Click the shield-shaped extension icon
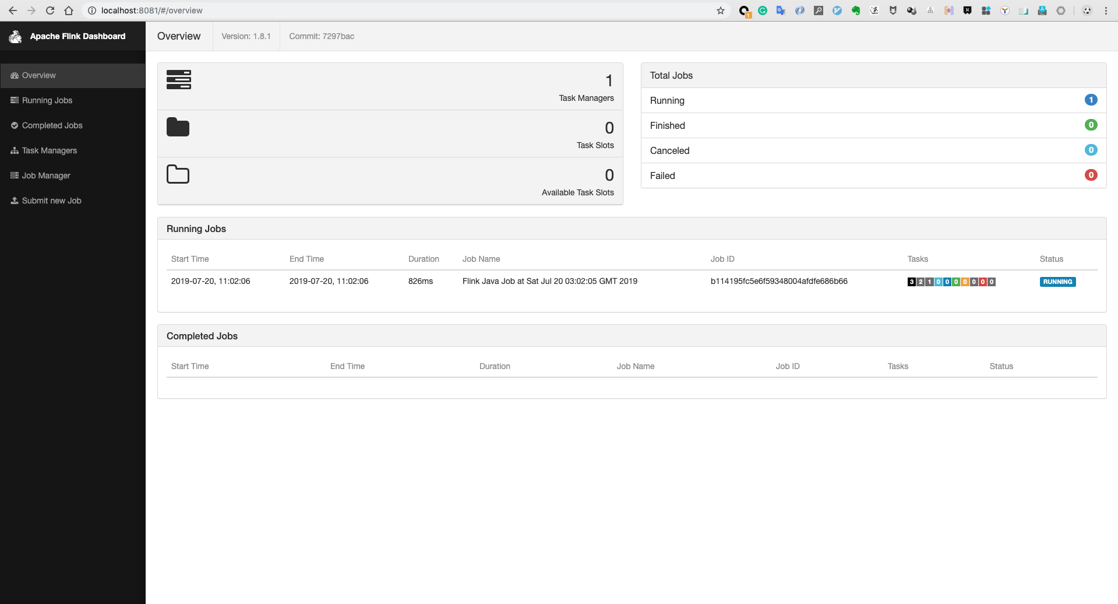This screenshot has height=604, width=1118. (x=893, y=10)
